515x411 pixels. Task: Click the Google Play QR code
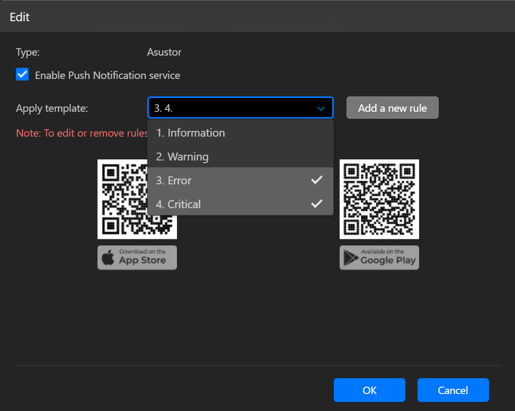click(x=379, y=199)
